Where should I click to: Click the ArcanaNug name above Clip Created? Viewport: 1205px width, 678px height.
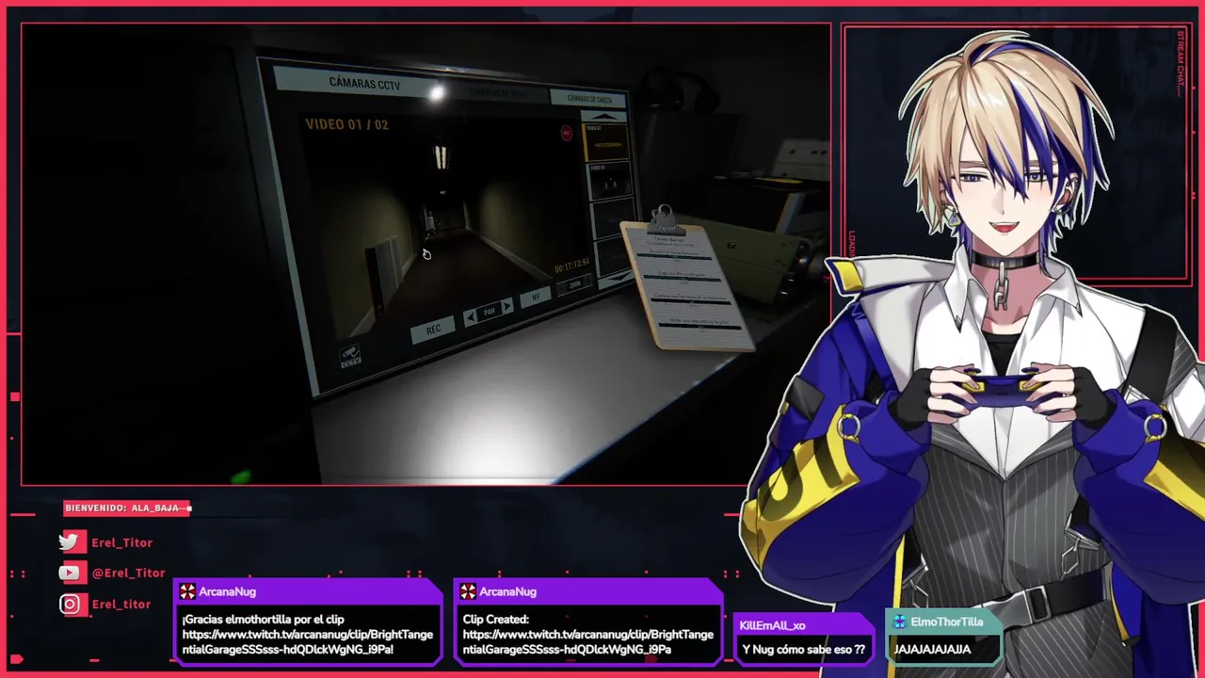tap(507, 591)
